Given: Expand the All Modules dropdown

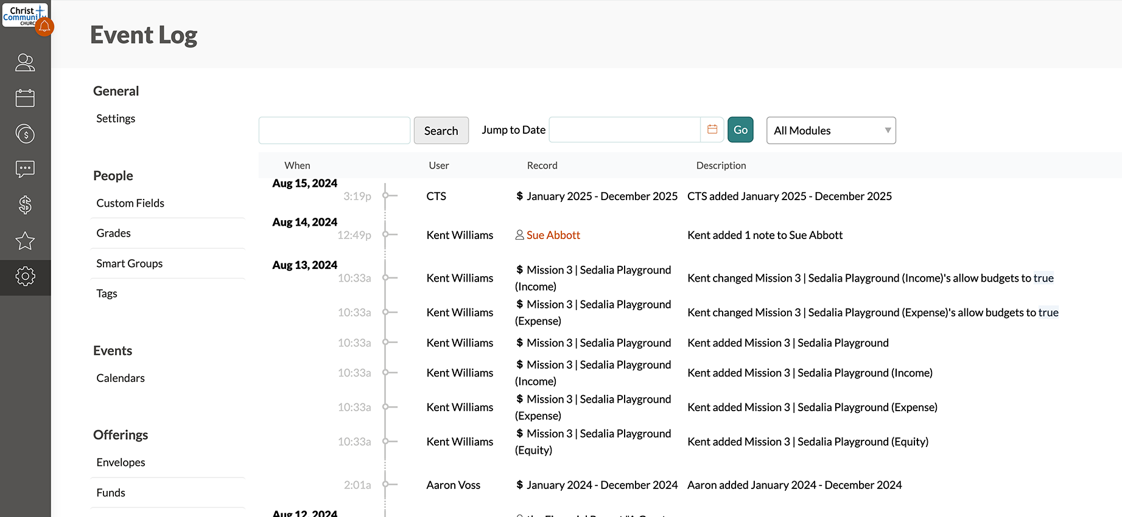Looking at the screenshot, I should click(830, 130).
